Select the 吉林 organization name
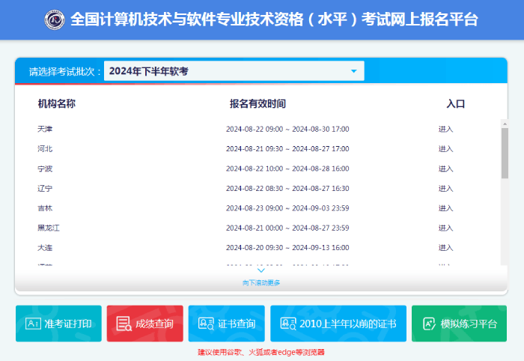This screenshot has width=524, height=361. [45, 208]
